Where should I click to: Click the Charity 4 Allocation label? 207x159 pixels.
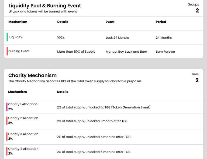click(x=23, y=149)
